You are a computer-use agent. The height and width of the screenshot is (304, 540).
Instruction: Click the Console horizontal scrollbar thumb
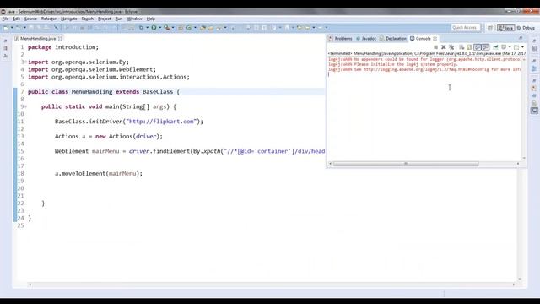click(406, 164)
